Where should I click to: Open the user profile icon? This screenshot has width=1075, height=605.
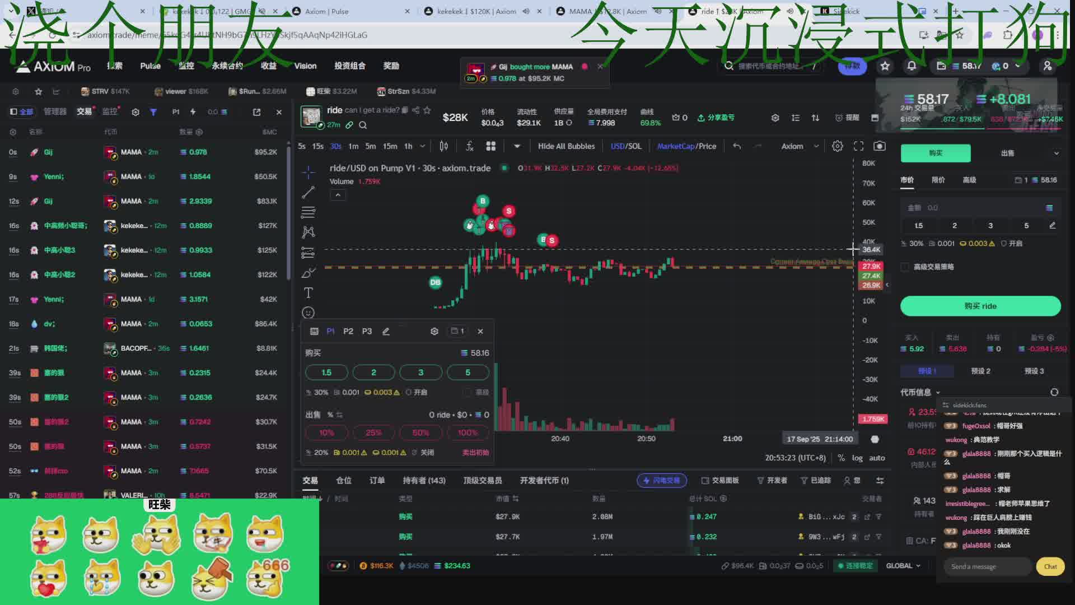(x=1048, y=66)
